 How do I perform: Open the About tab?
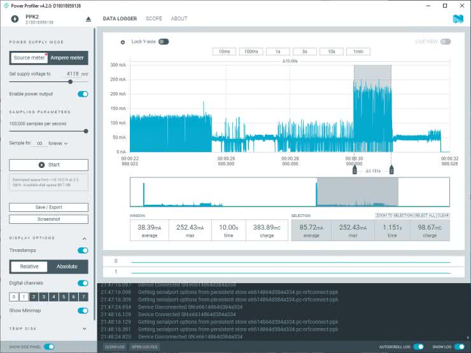[179, 18]
